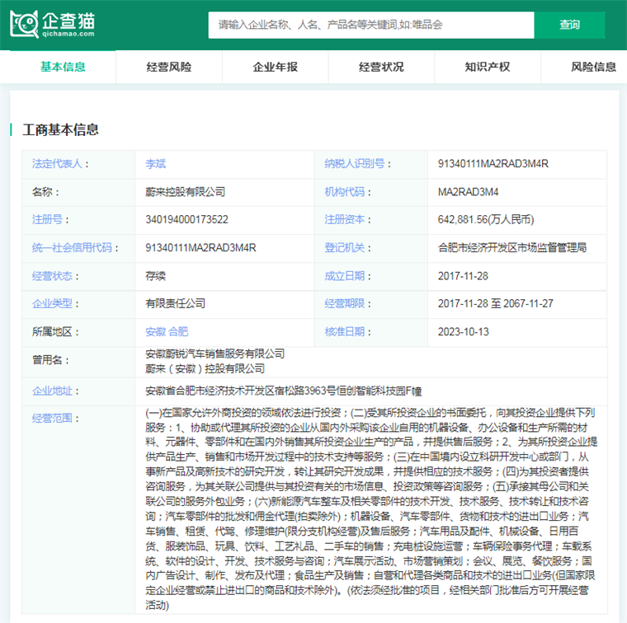Open legal representative 李斌 link
Image resolution: width=627 pixels, height=623 pixels.
[x=155, y=164]
